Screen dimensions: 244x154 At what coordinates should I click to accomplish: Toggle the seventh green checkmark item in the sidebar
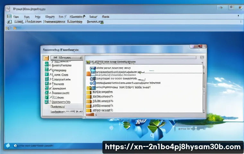coord(47,93)
